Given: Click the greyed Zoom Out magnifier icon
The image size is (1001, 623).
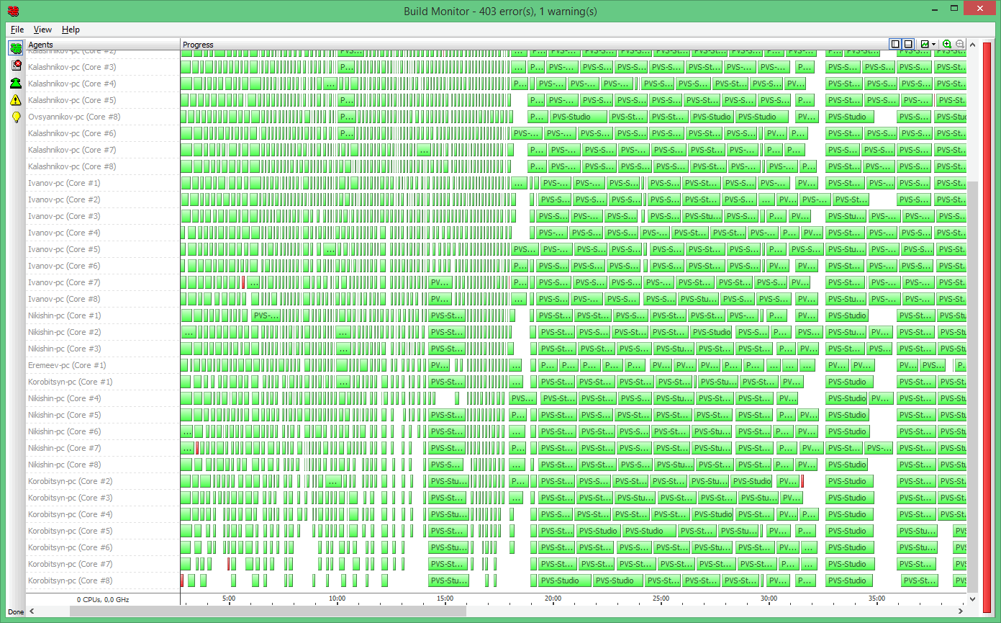Looking at the screenshot, I should (960, 44).
